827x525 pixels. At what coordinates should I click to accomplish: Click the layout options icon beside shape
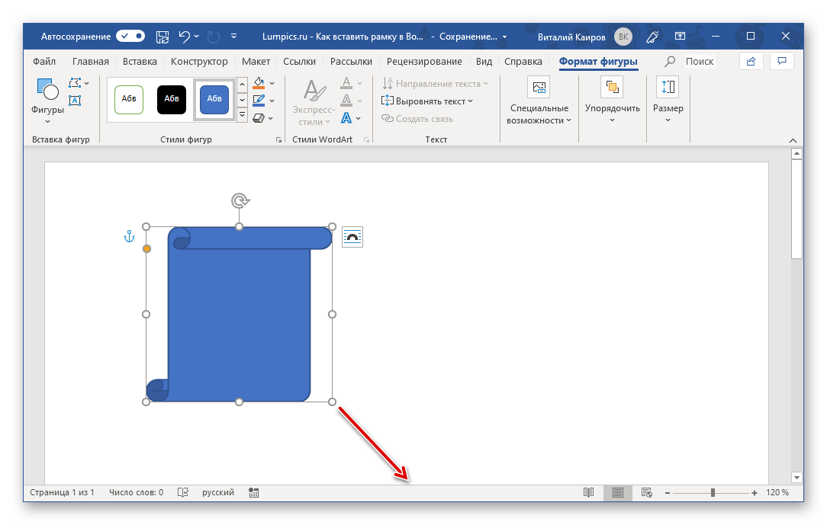tap(352, 237)
